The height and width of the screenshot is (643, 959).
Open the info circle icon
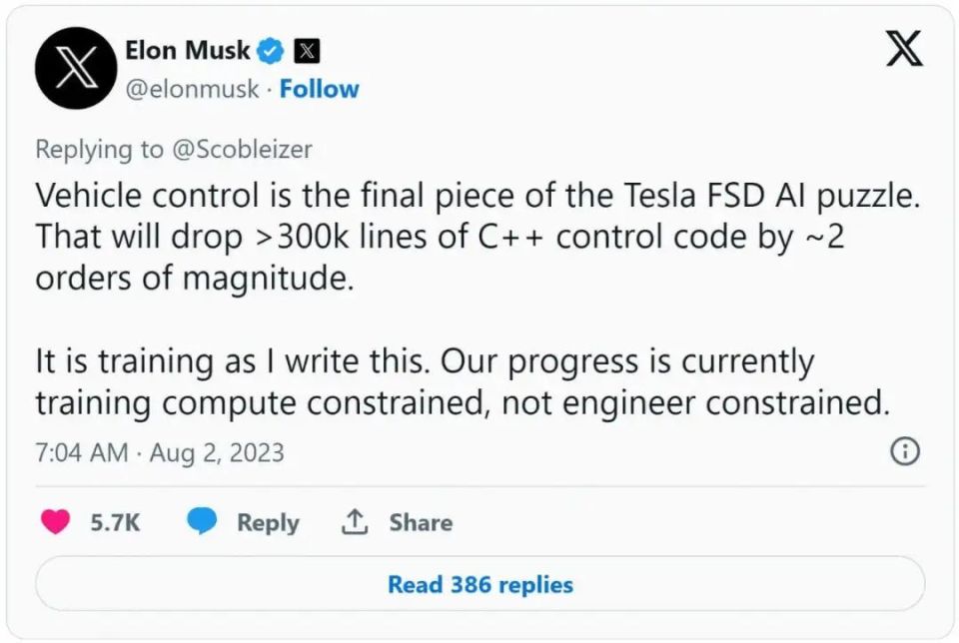(x=903, y=451)
